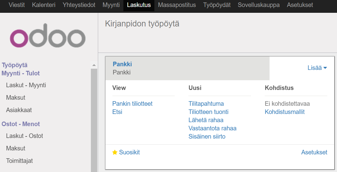Screen dimensions: 337x172
Task: Click the Suosikit link
Action: [x=129, y=152]
